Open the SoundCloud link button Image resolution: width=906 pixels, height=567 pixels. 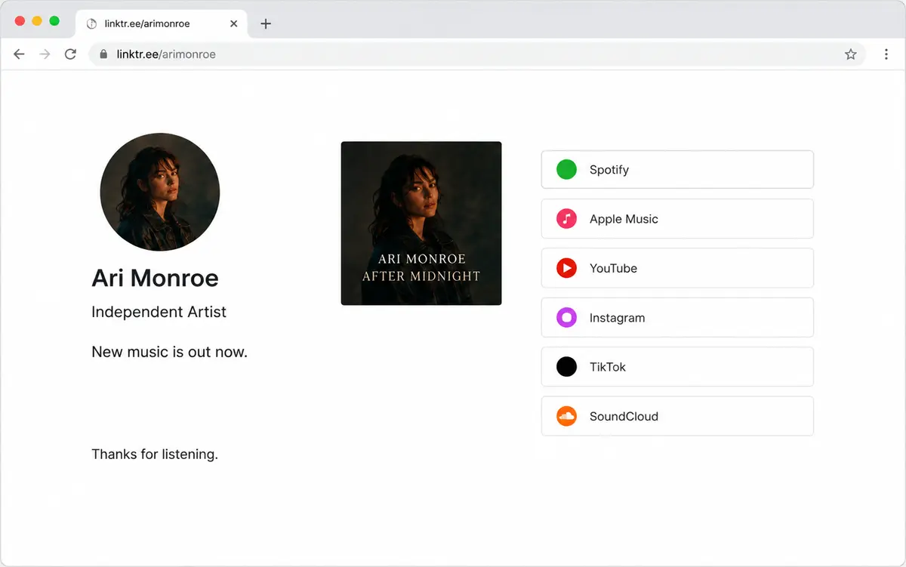pos(677,416)
